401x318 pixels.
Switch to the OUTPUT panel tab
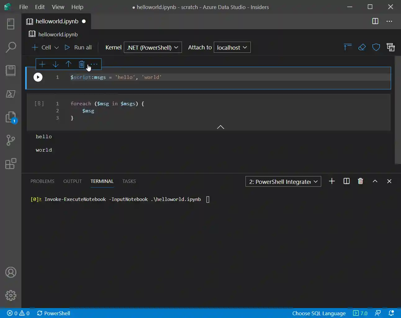[x=72, y=181]
